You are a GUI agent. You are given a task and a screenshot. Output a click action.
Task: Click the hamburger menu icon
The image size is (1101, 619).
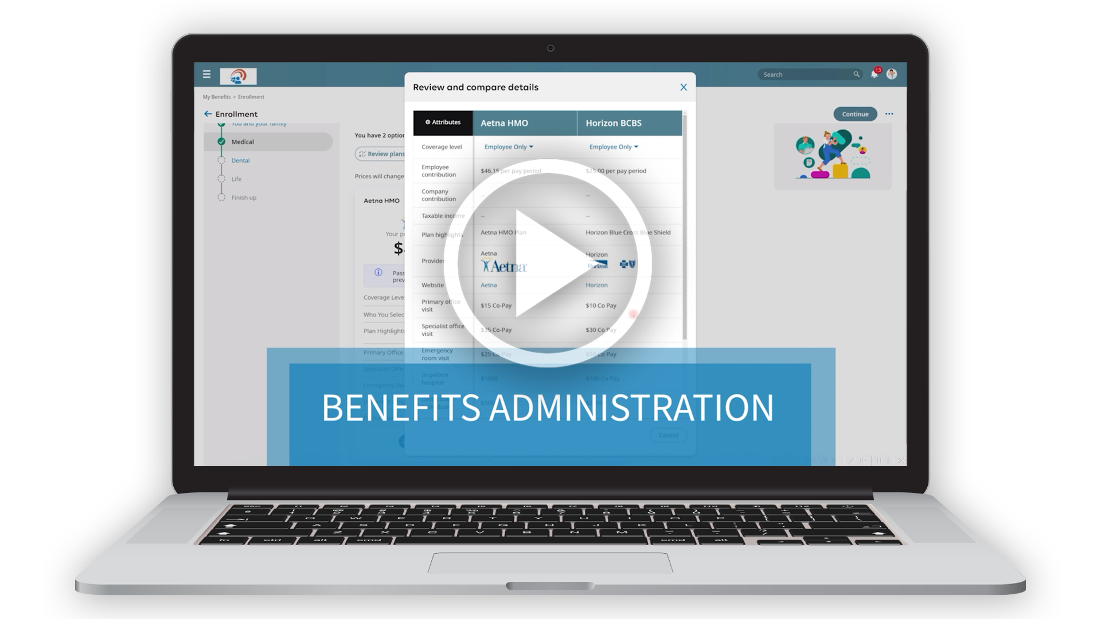click(x=206, y=74)
